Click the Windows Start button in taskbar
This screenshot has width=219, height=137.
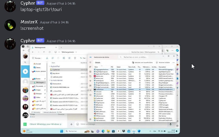[x=62, y=131]
